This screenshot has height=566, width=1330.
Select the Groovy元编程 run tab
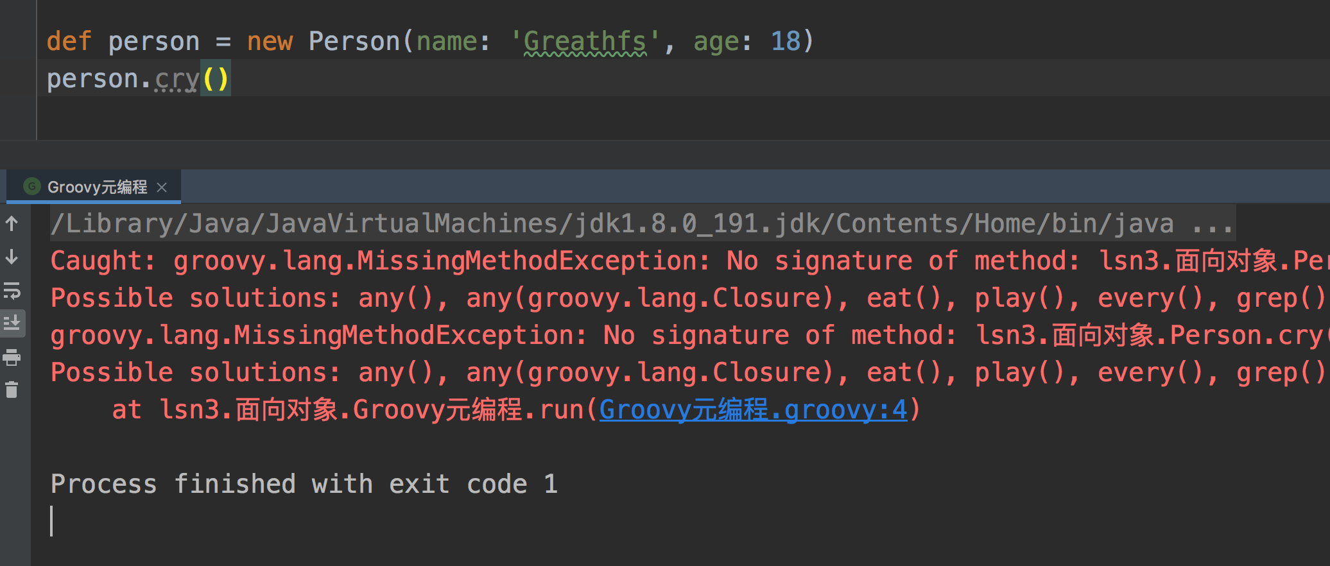coord(94,187)
